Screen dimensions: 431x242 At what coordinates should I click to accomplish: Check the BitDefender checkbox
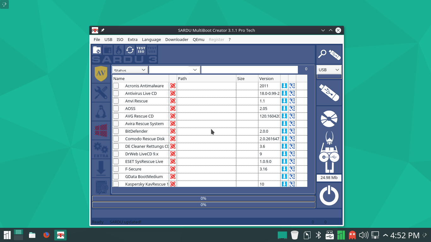point(116,131)
